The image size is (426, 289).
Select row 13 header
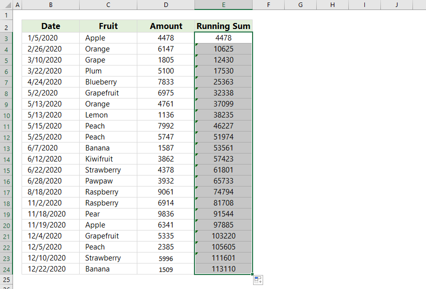[7, 147]
